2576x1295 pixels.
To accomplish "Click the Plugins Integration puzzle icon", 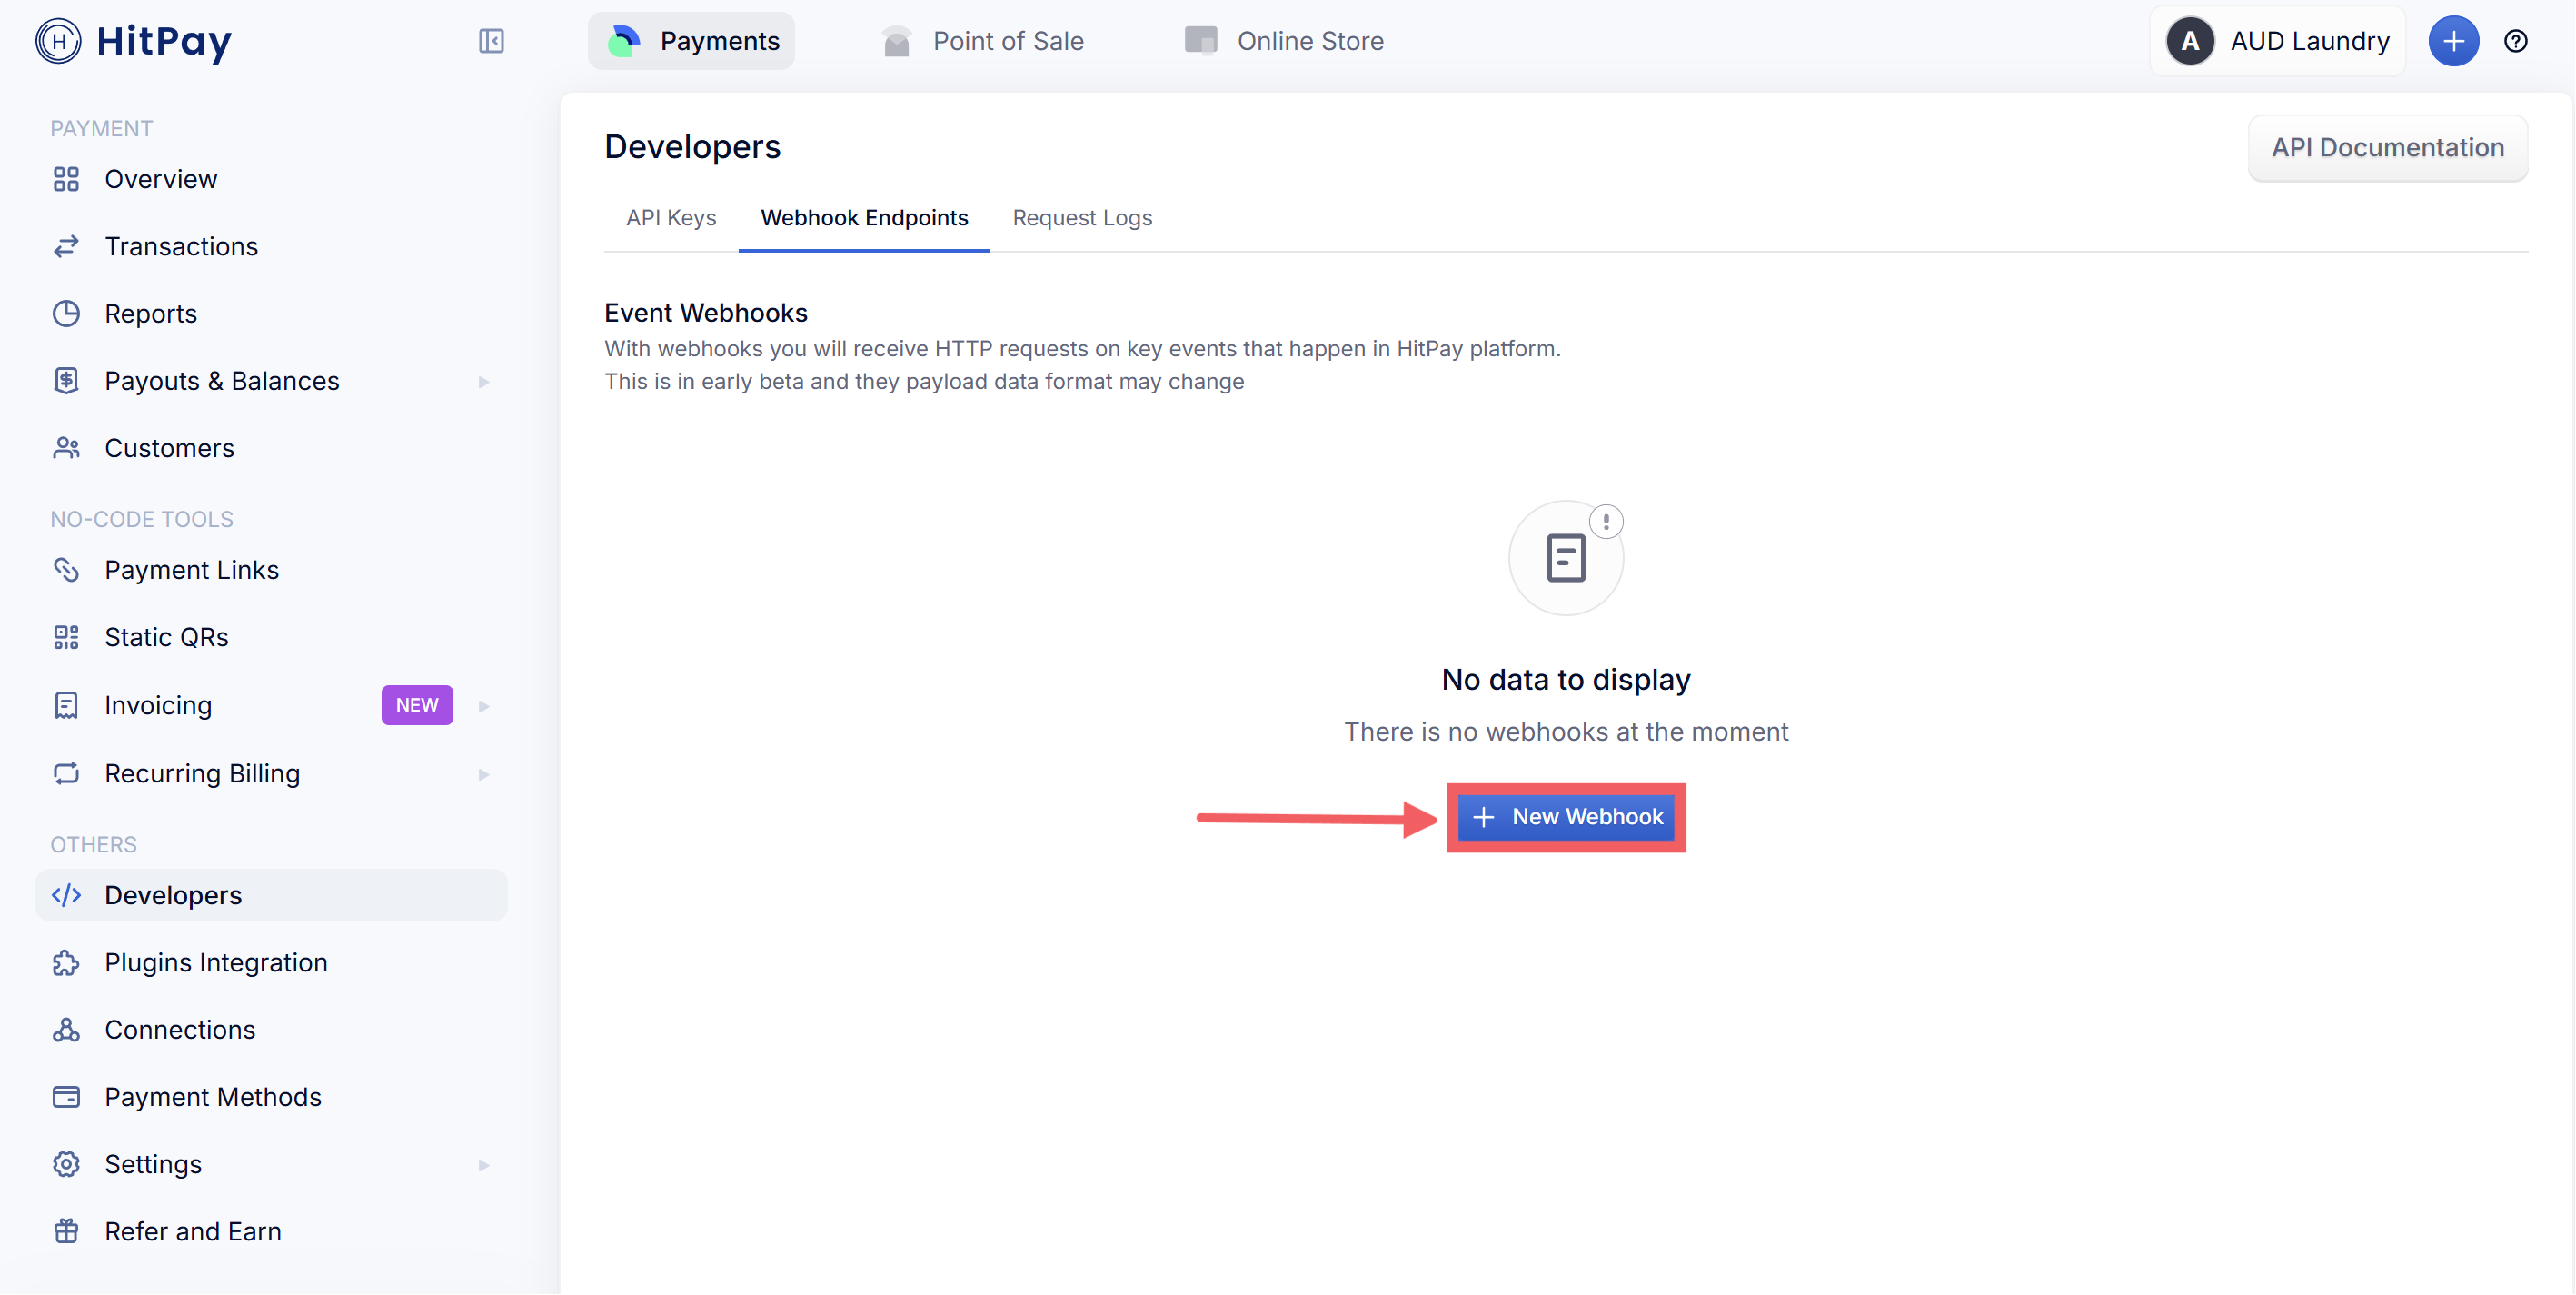I will [x=66, y=962].
